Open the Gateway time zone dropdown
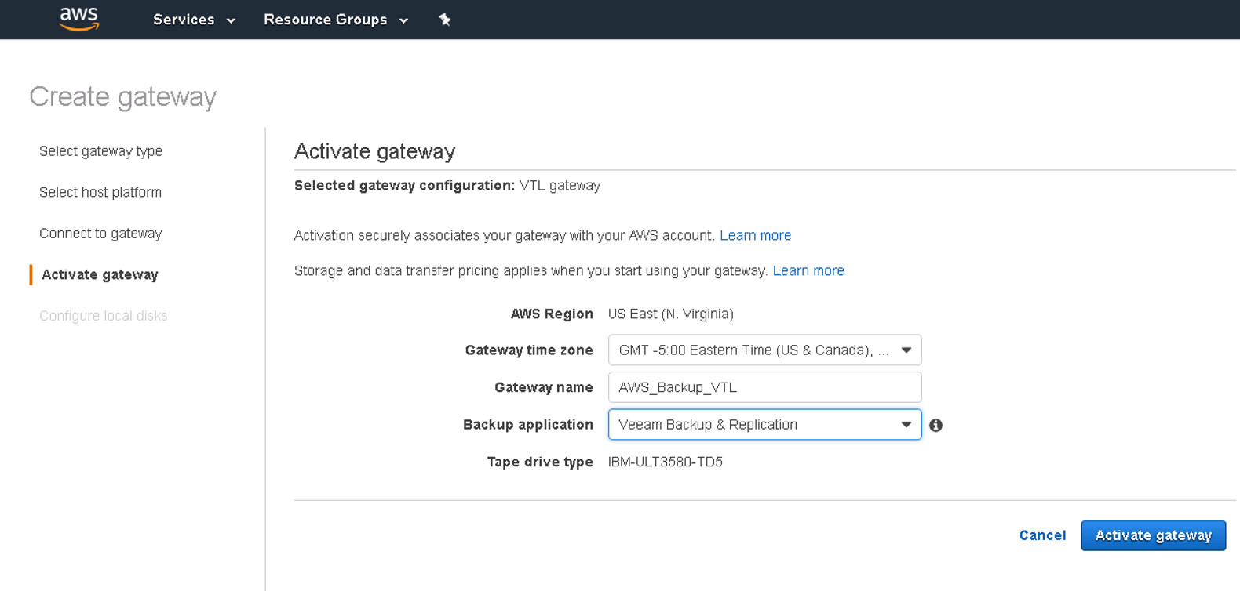Image resolution: width=1240 pixels, height=591 pixels. click(764, 350)
